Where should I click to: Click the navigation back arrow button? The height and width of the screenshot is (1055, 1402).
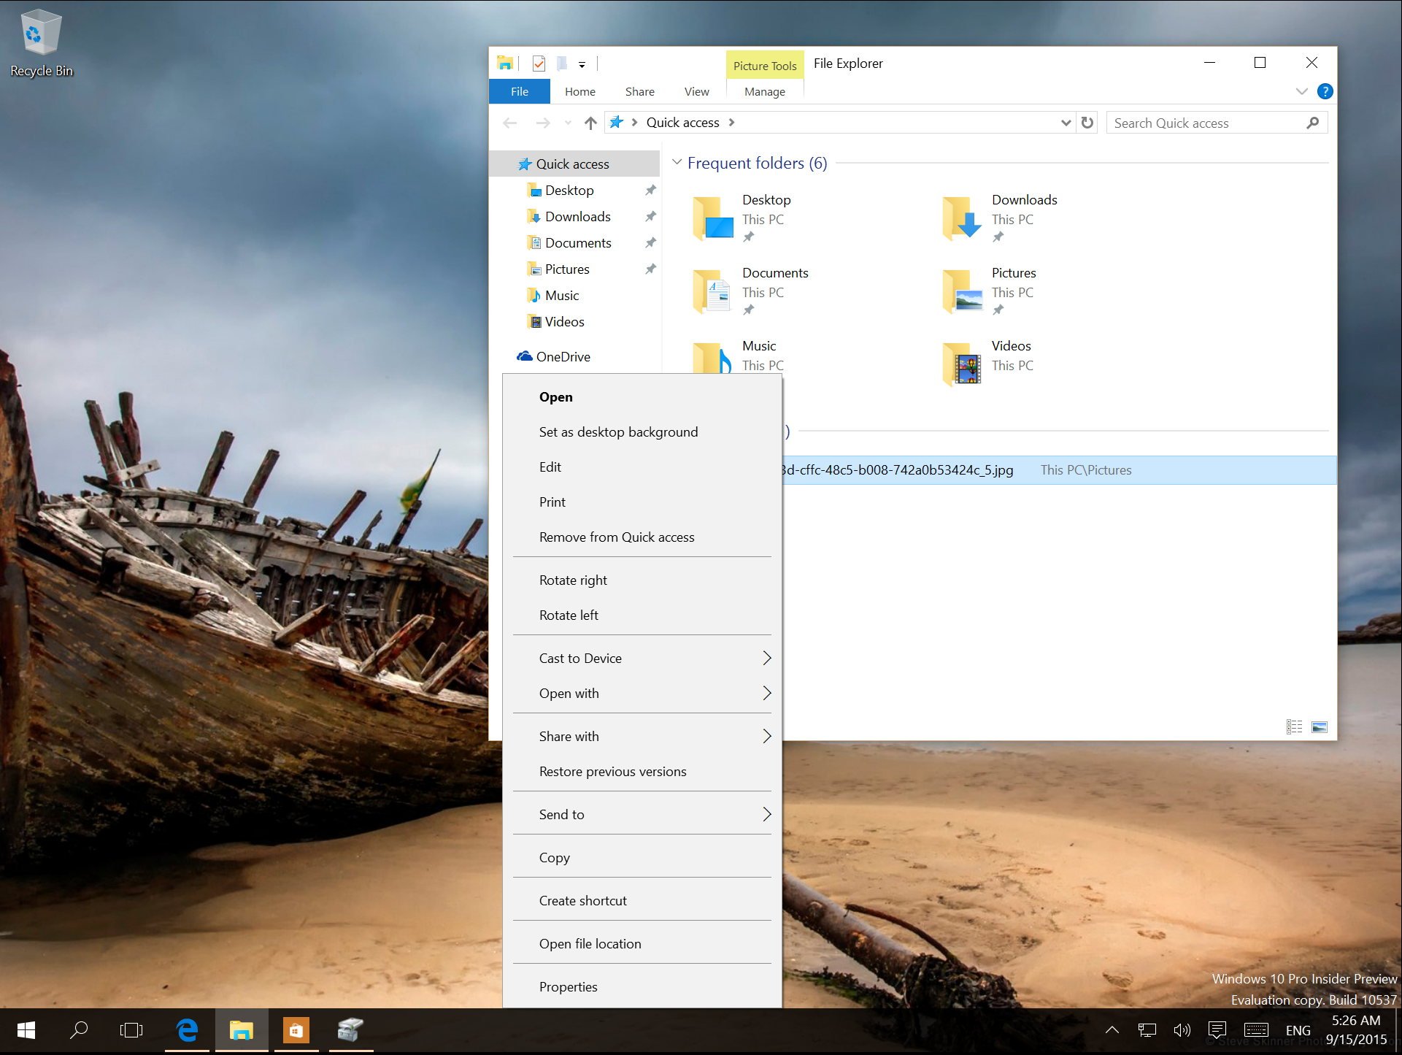509,122
